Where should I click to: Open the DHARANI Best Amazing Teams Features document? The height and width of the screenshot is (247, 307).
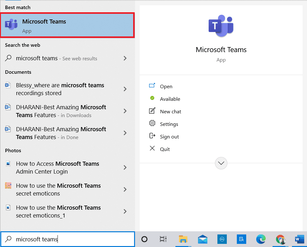(60, 111)
